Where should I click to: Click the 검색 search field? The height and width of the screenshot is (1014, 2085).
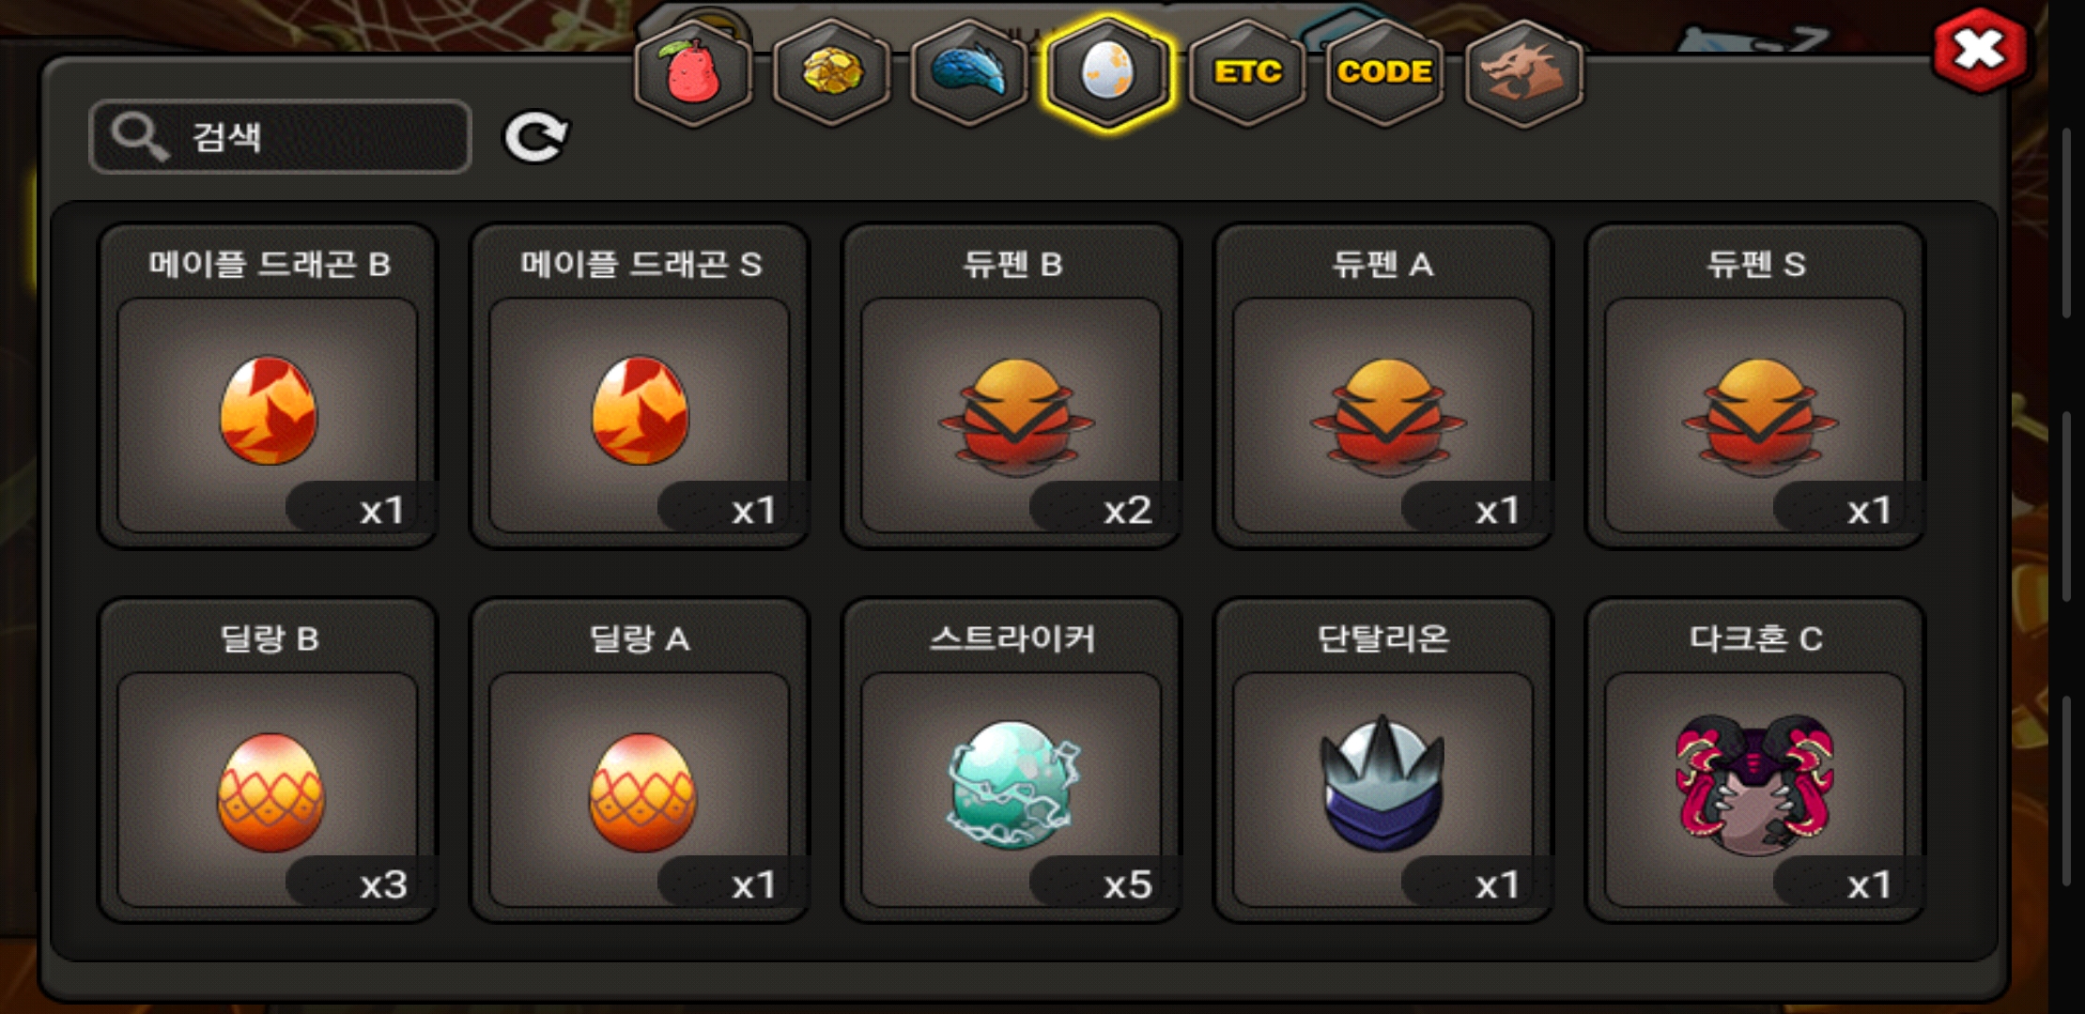coord(280,137)
